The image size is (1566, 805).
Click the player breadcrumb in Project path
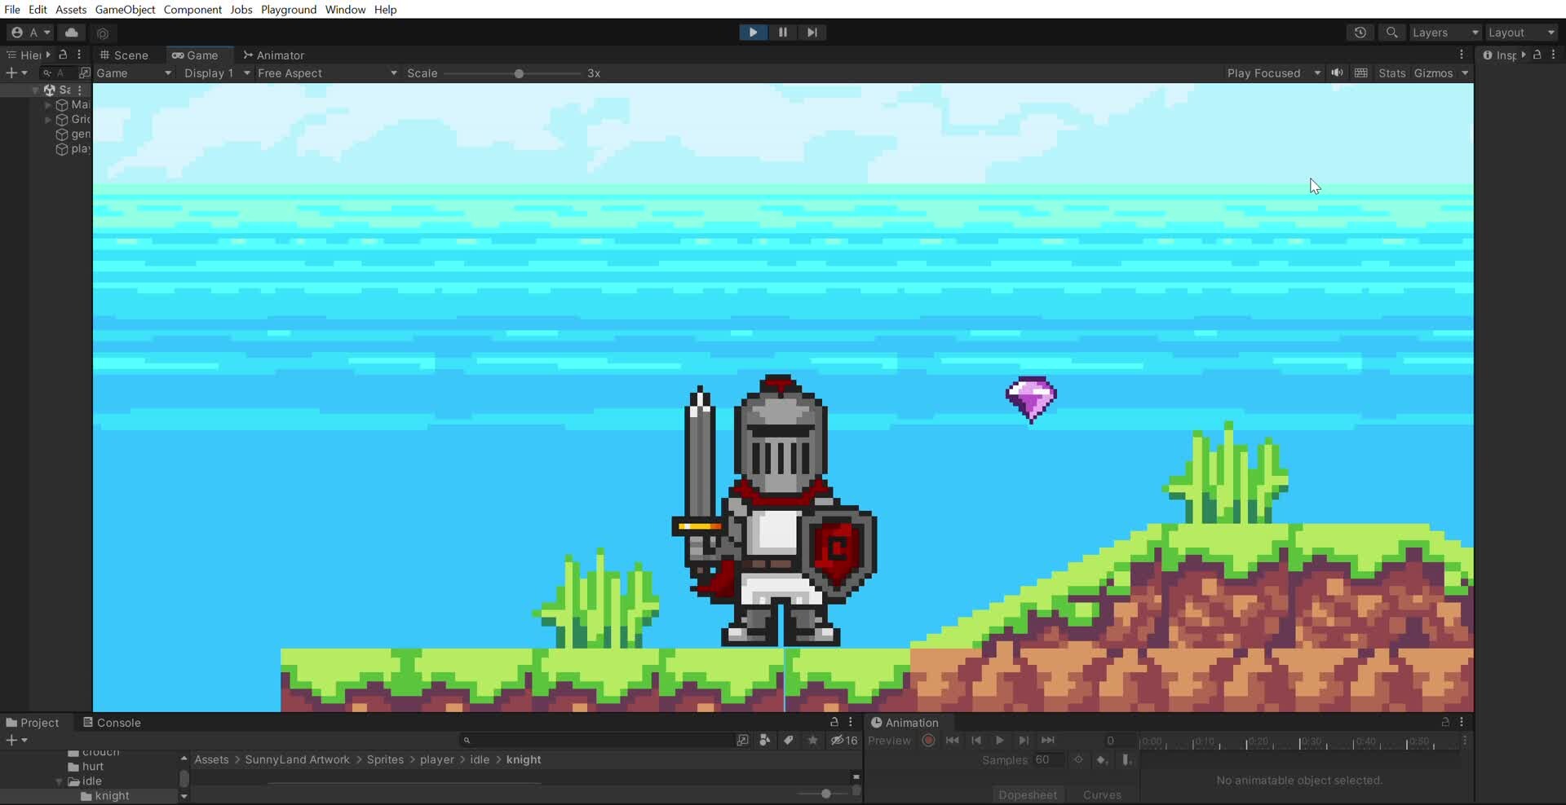point(437,759)
